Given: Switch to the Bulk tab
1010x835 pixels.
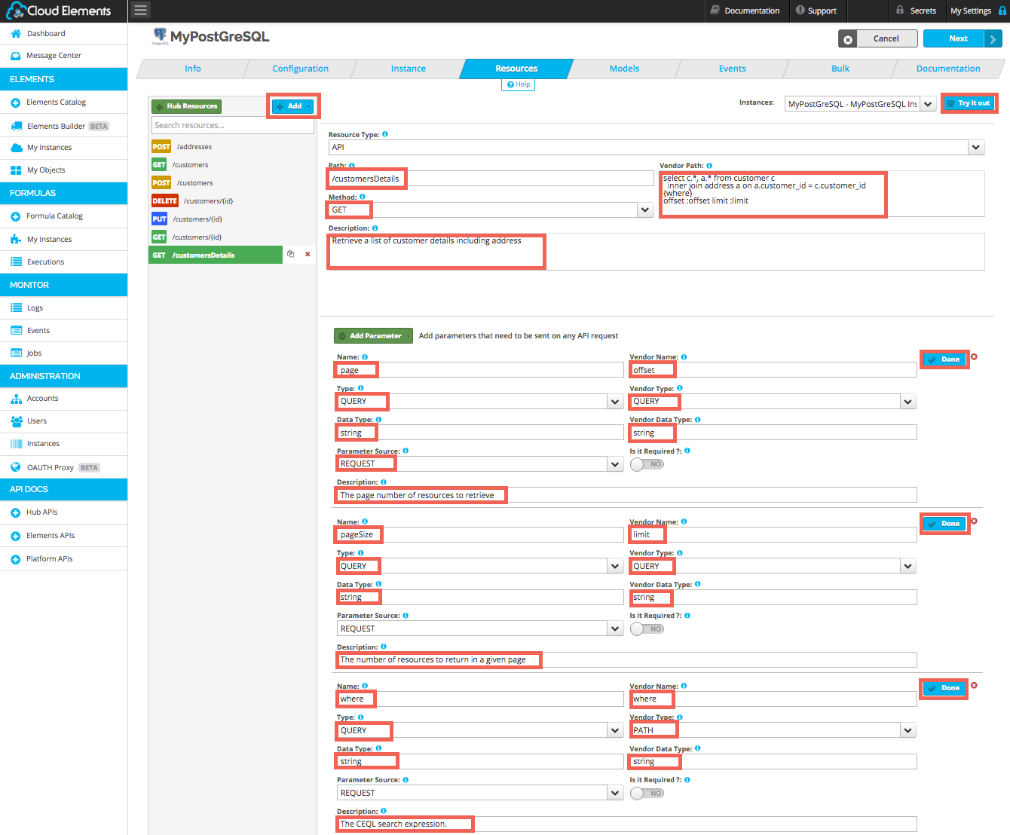Looking at the screenshot, I should [840, 69].
